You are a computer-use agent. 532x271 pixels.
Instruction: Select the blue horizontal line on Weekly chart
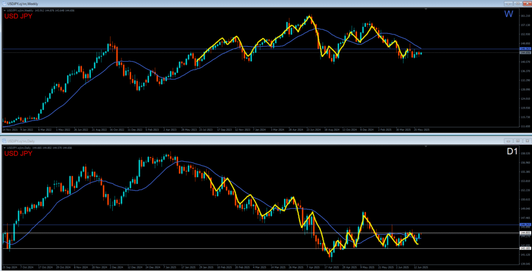(x=261, y=49)
